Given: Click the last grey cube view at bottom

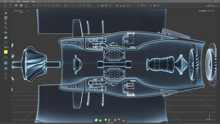Looking at the screenshot, I should point(124,120).
